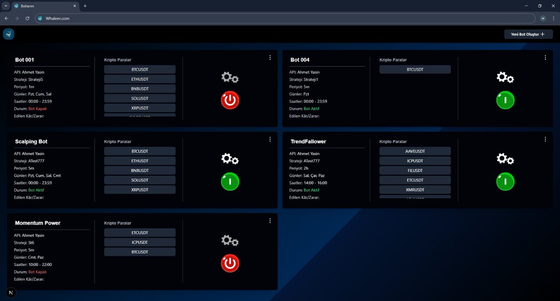Open the browser profile avatar W
Image resolution: width=560 pixels, height=301 pixels.
click(x=543, y=18)
